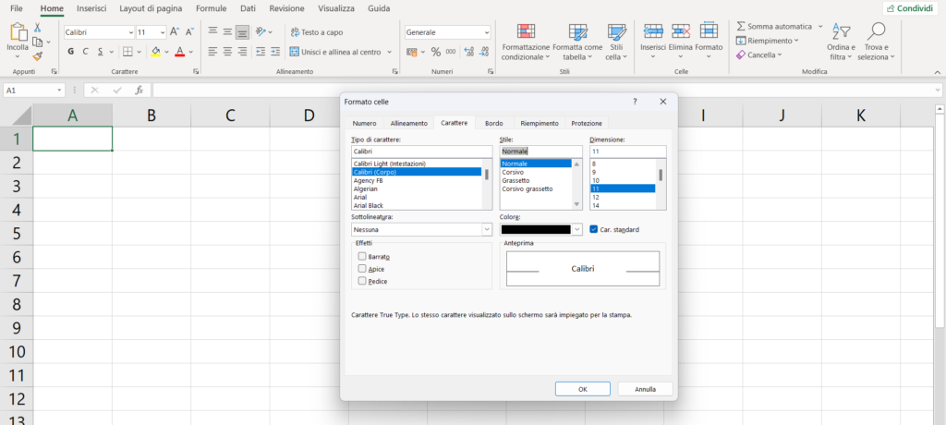Decrease indent in Allineamento group

coord(261,52)
